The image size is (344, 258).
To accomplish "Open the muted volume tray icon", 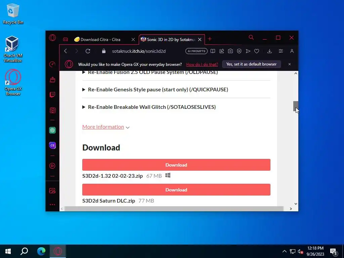I will 300,251.
